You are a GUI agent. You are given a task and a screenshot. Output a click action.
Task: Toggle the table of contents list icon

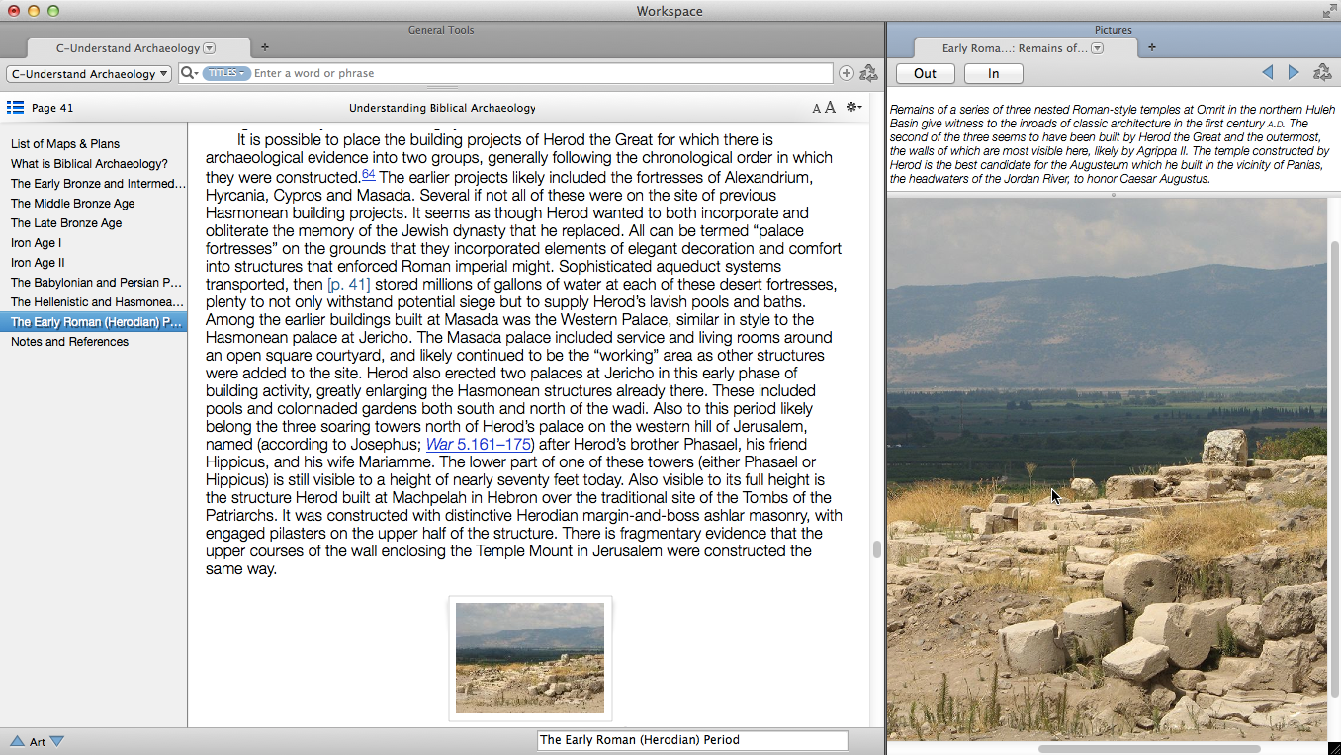pyautogui.click(x=15, y=108)
